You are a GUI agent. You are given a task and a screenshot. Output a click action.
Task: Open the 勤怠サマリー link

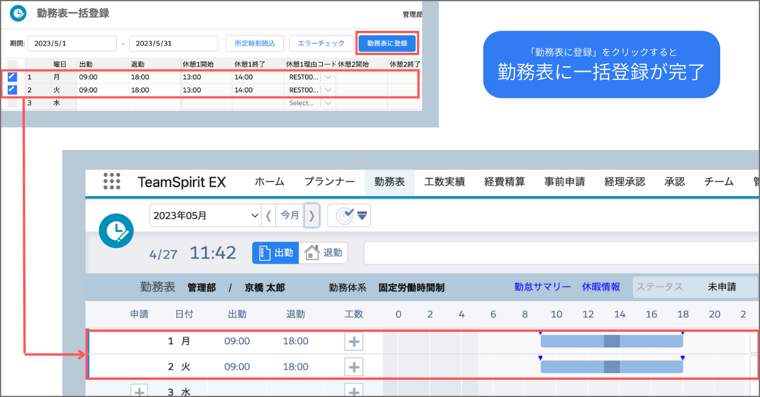[543, 287]
